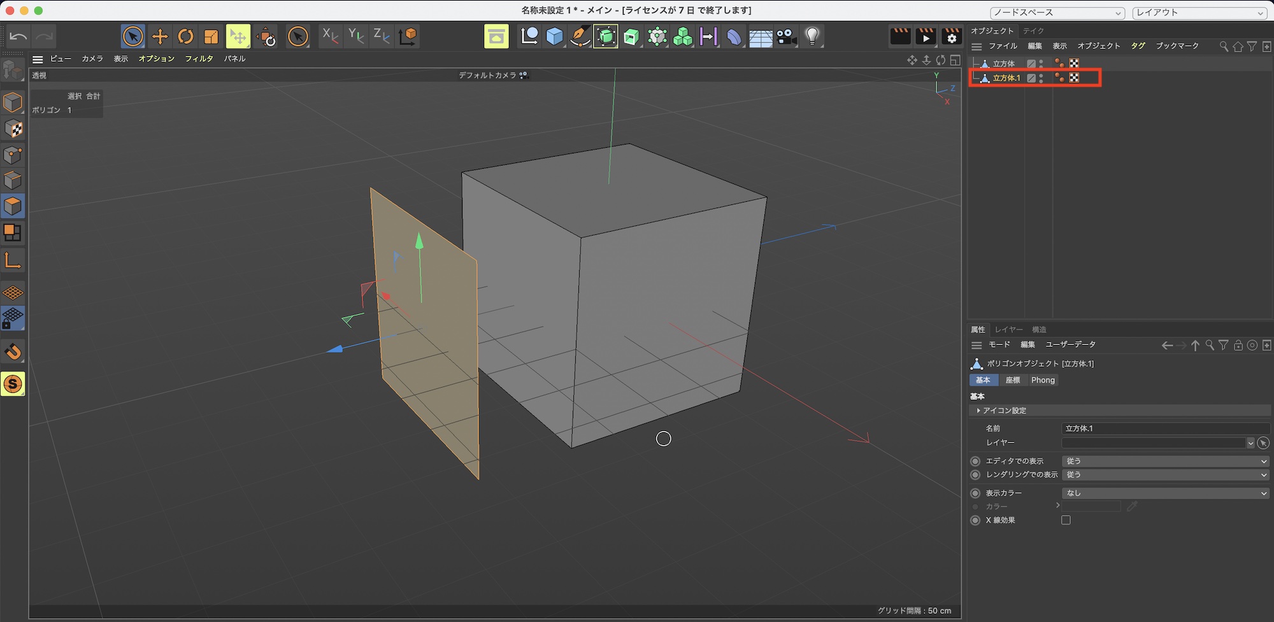
Task: Select the Move tool in top toolbar
Action: [160, 37]
